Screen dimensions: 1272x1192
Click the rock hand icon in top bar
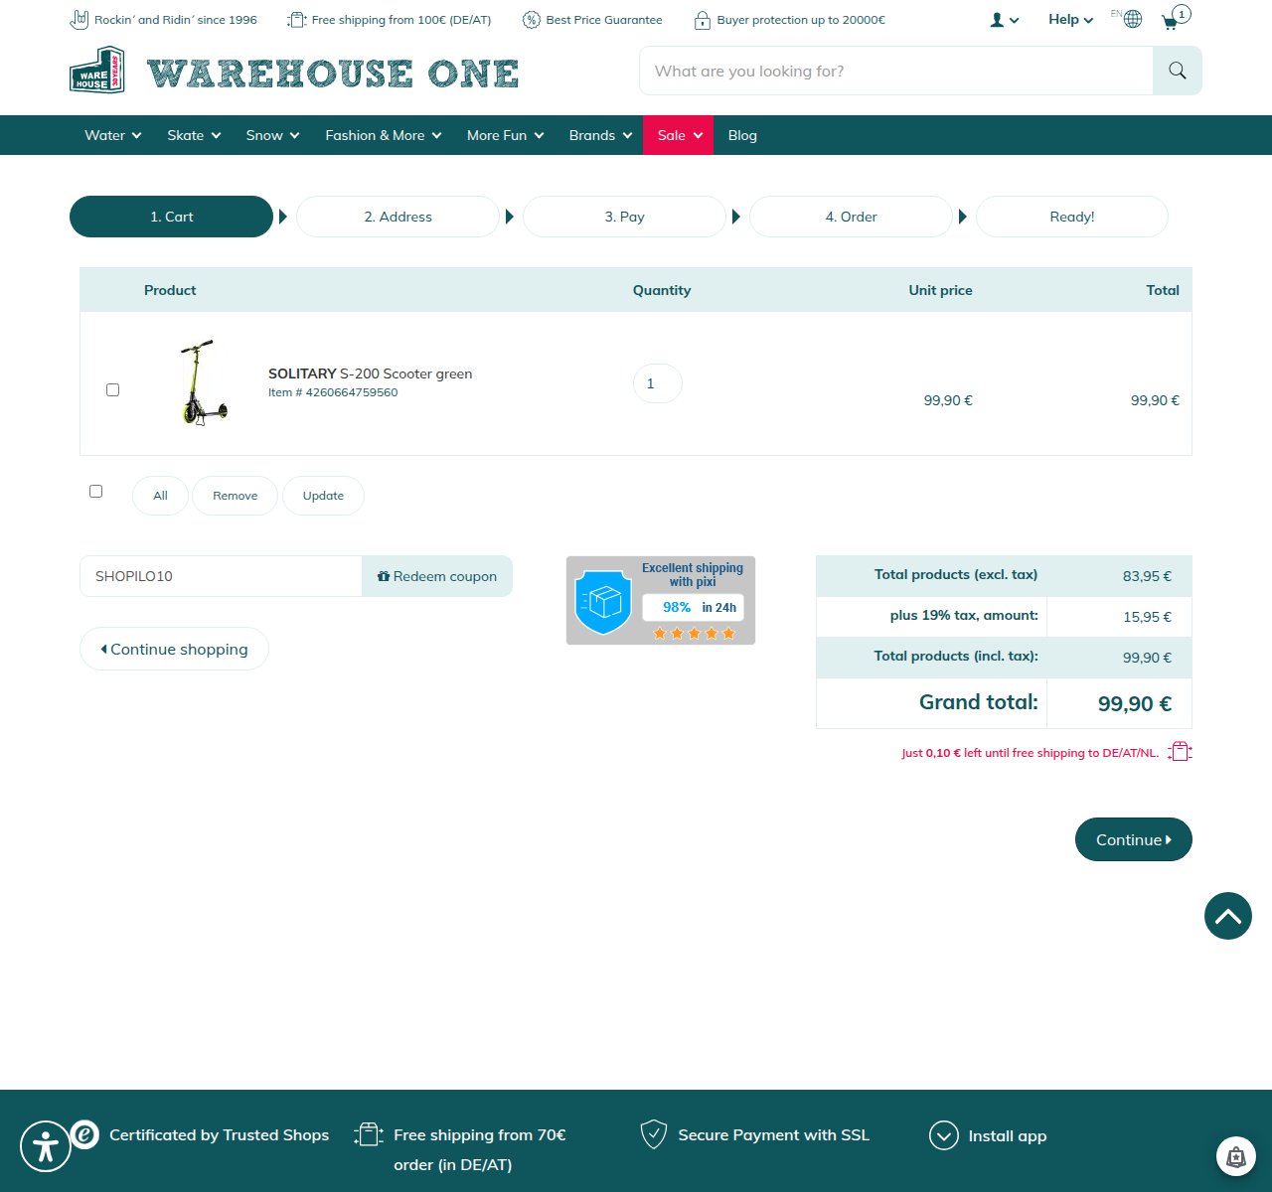point(79,20)
